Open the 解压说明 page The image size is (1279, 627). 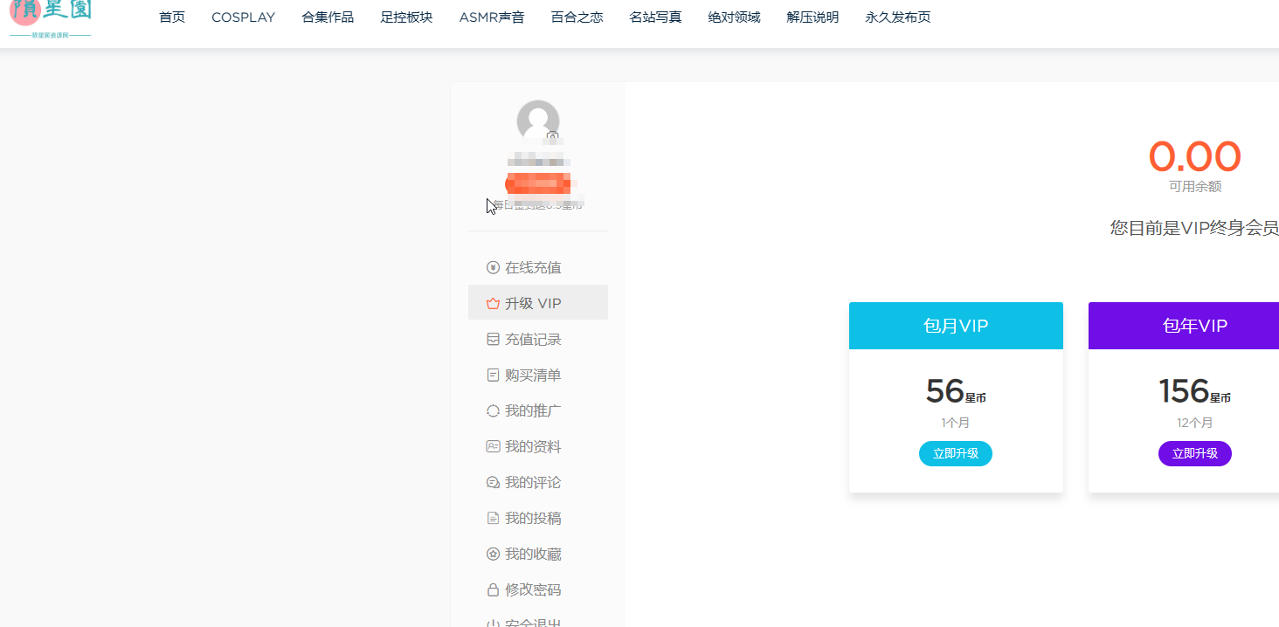[812, 17]
